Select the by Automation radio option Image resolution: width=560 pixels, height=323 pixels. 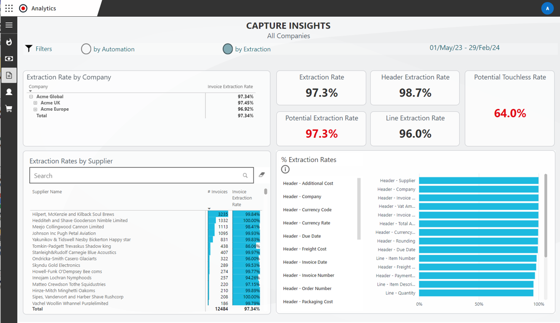(86, 49)
